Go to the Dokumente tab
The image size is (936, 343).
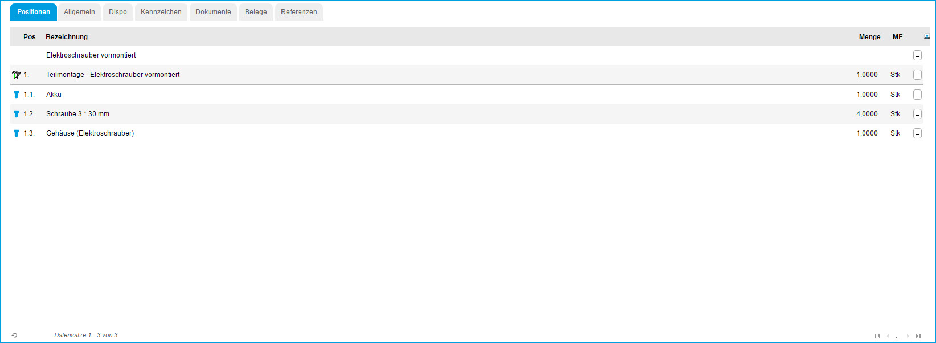213,12
